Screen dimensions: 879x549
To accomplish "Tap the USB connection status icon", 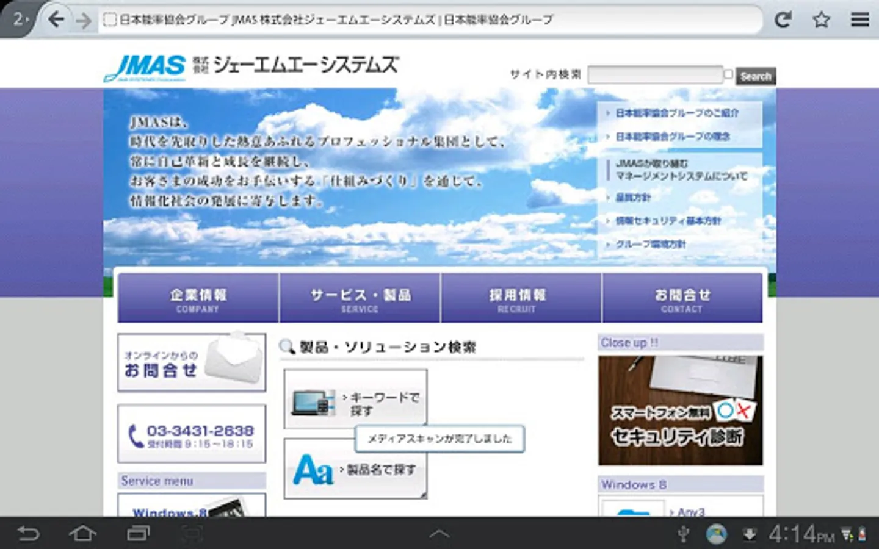I will pyautogui.click(x=684, y=534).
